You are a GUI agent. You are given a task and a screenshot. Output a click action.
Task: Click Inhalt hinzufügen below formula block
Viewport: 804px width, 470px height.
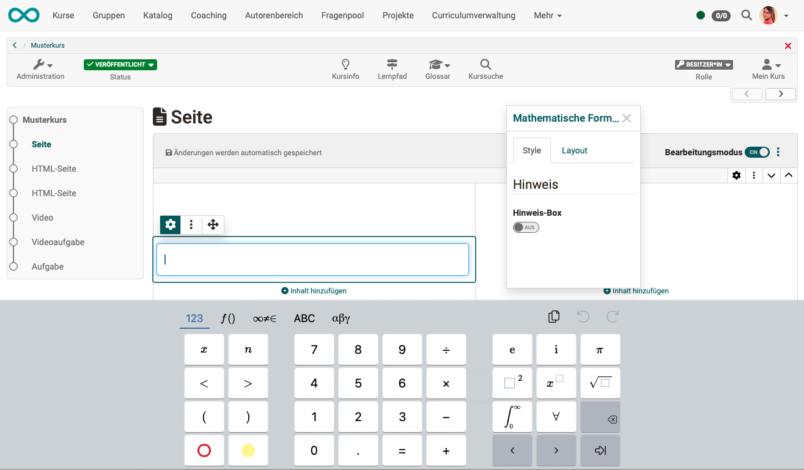click(314, 291)
